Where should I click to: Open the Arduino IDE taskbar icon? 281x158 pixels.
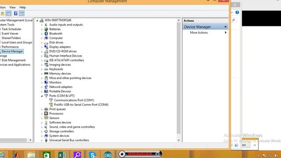click(108, 154)
